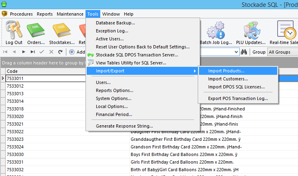Go to last record arrow

click(x=33, y=52)
